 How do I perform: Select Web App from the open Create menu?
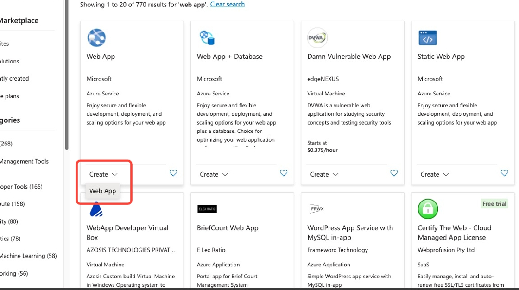[x=102, y=190]
